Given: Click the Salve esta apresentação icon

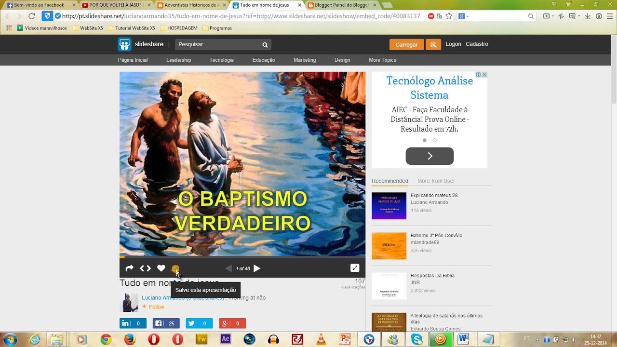Looking at the screenshot, I should (x=175, y=268).
